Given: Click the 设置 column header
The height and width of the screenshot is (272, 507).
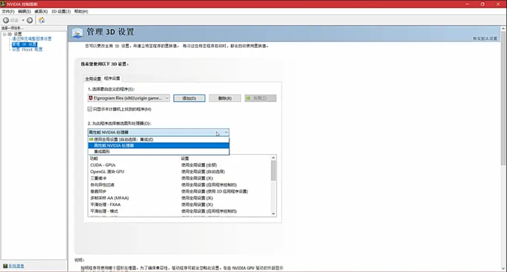Looking at the screenshot, I should coord(185,159).
